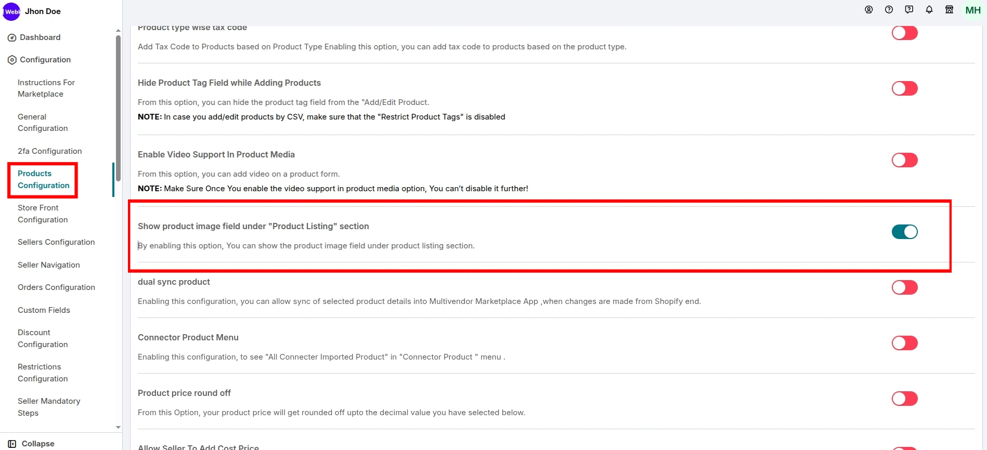
Task: Click the 'Product price round off' heading
Action: pos(184,393)
